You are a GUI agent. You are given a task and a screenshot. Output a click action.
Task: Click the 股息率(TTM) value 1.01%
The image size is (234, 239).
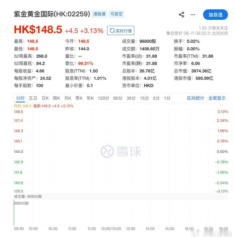tap(100, 78)
